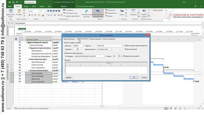Switch to 'Нерабочее время' dialog tab
Screen dimensions: 204x115
pos(108,39)
